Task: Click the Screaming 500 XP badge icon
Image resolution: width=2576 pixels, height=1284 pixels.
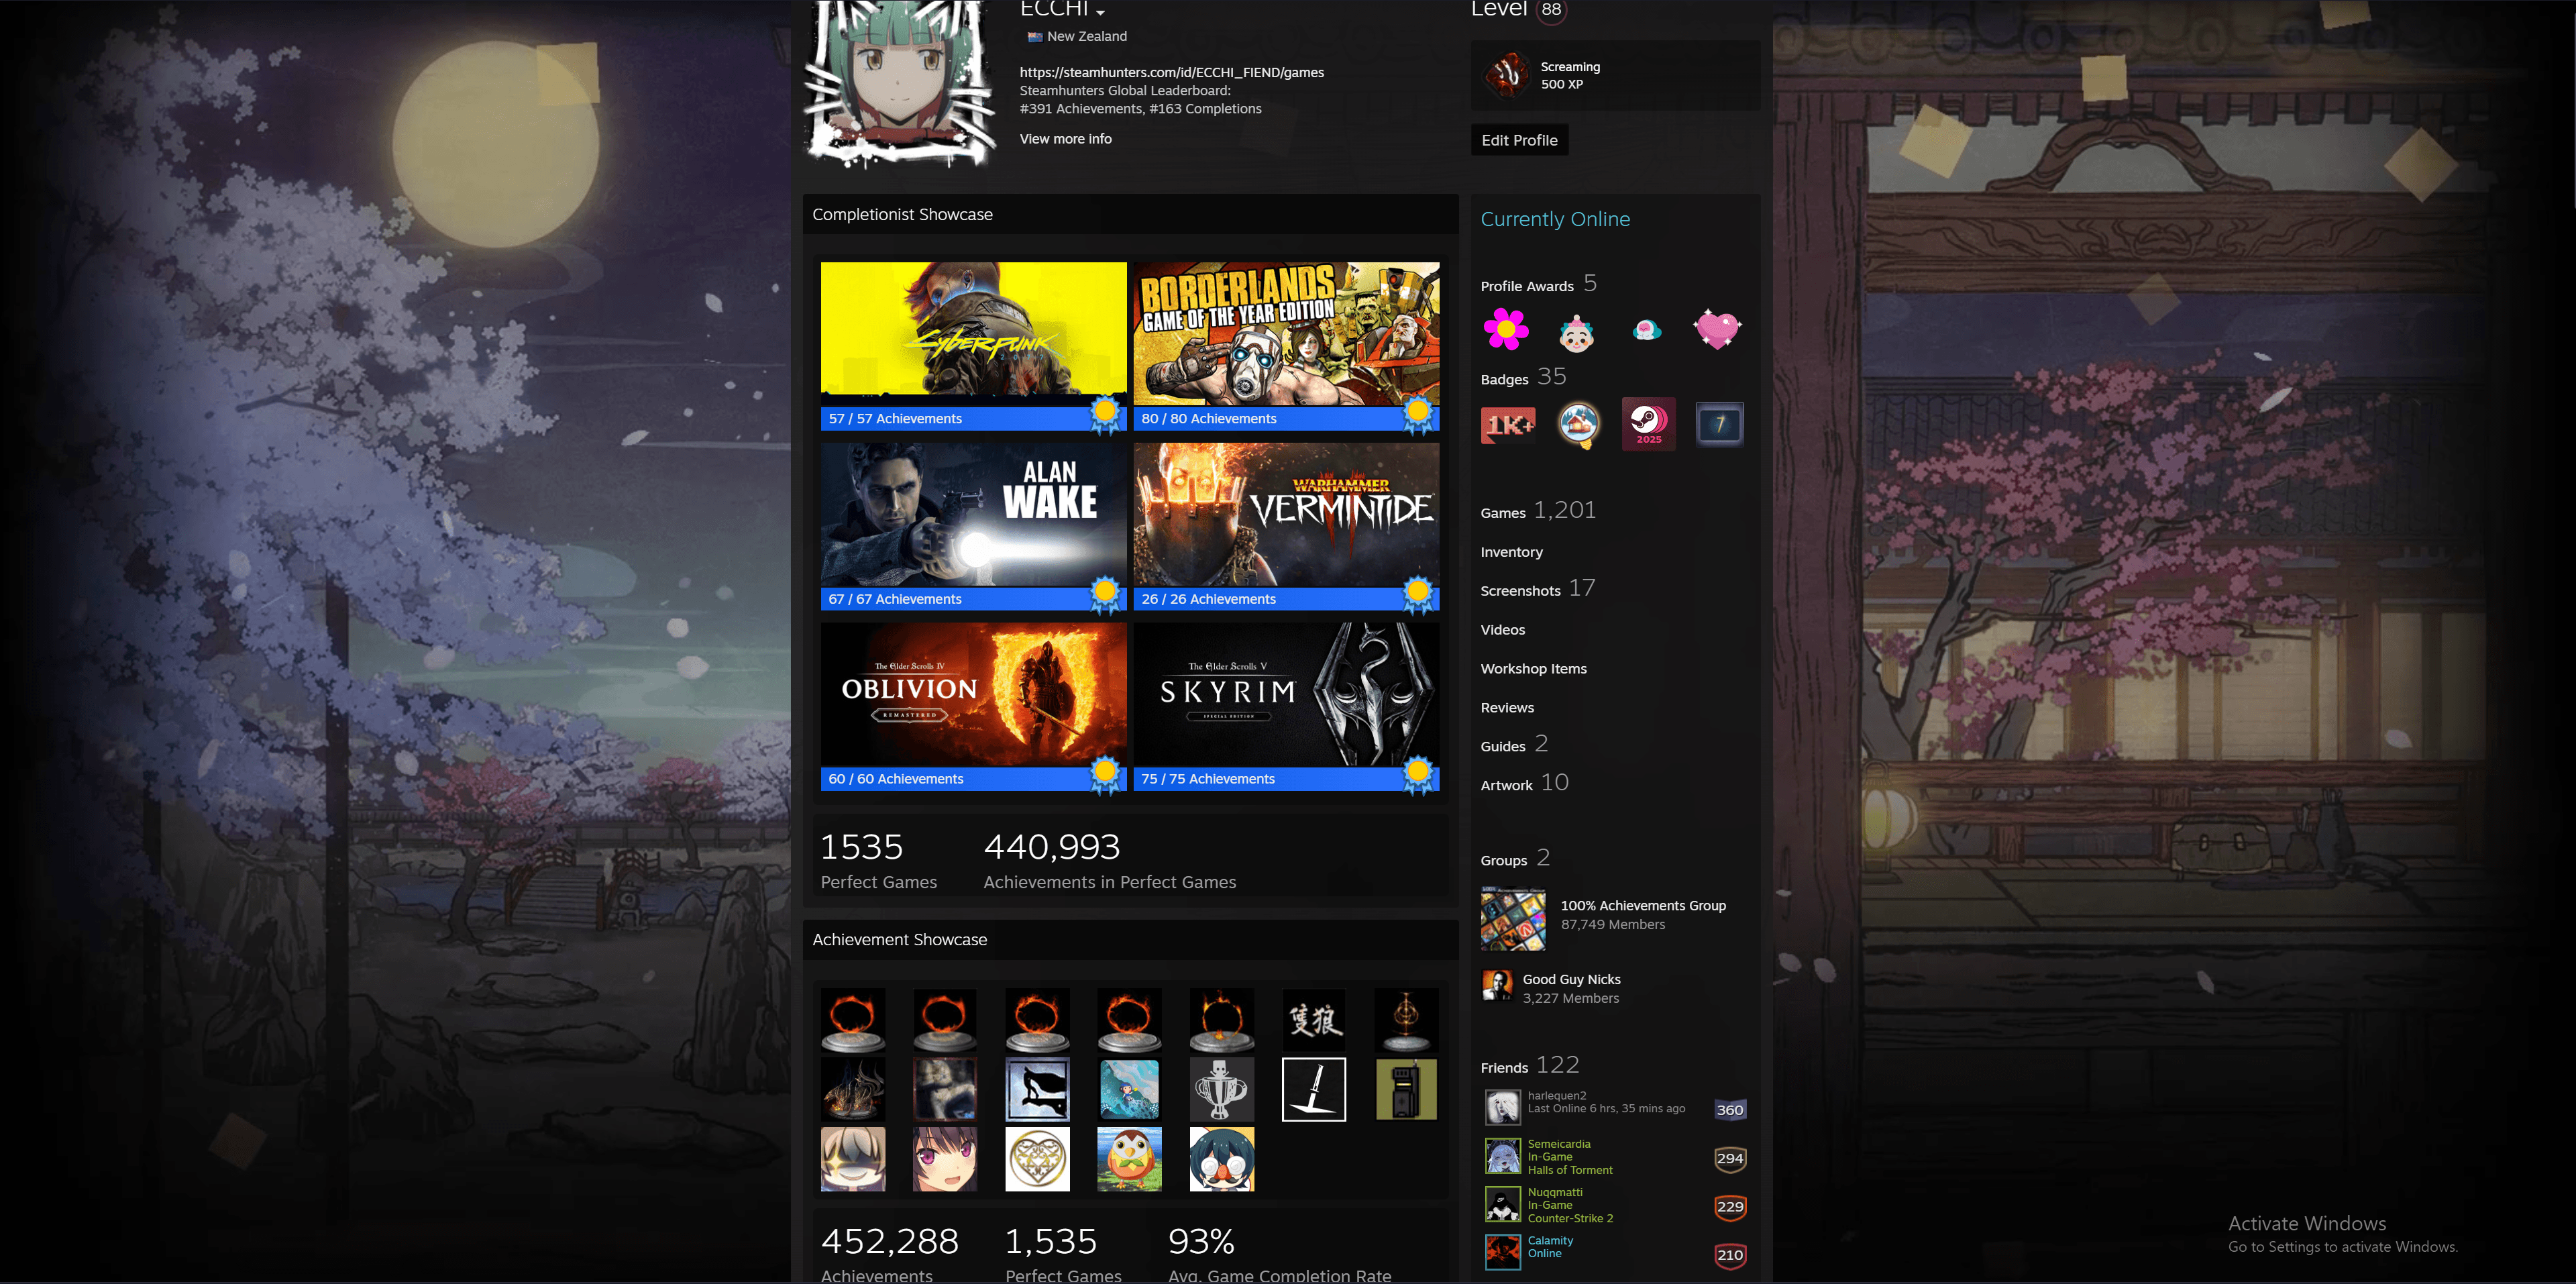Action: tap(1507, 75)
